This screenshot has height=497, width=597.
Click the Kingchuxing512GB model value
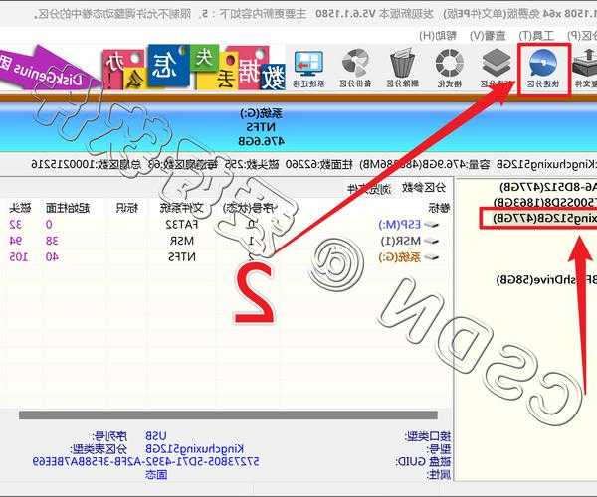click(x=195, y=449)
